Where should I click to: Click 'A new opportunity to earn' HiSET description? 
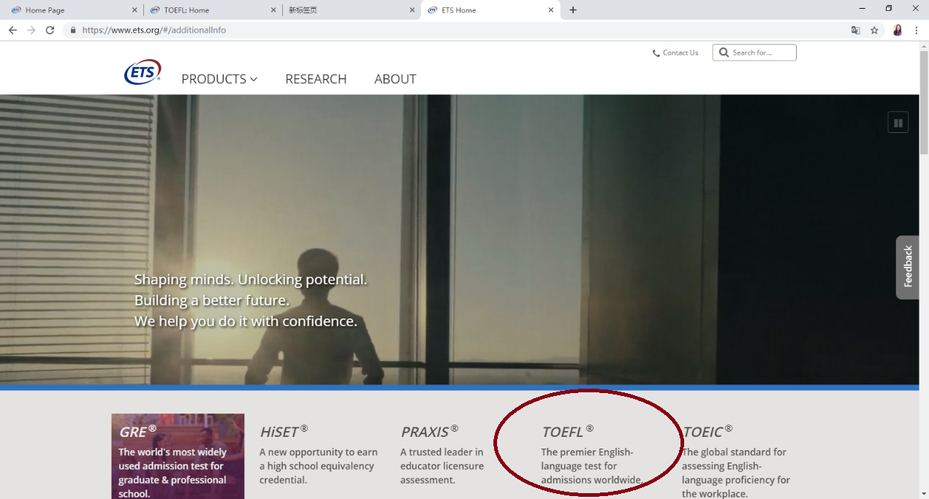[x=318, y=466]
